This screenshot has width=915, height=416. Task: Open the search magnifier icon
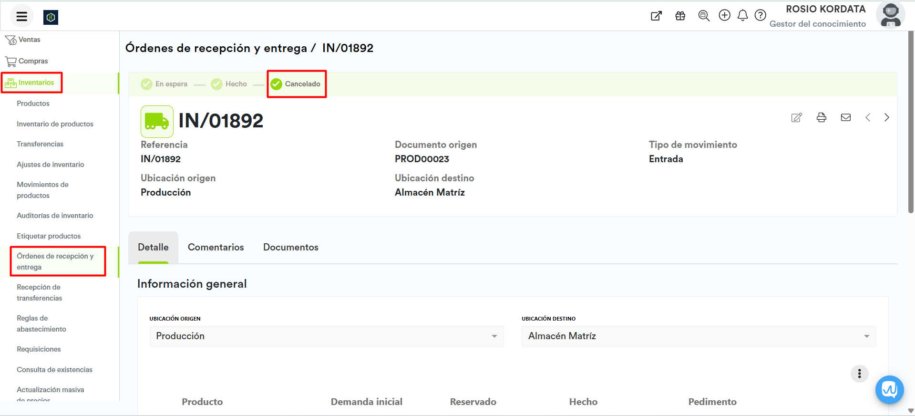tap(703, 16)
